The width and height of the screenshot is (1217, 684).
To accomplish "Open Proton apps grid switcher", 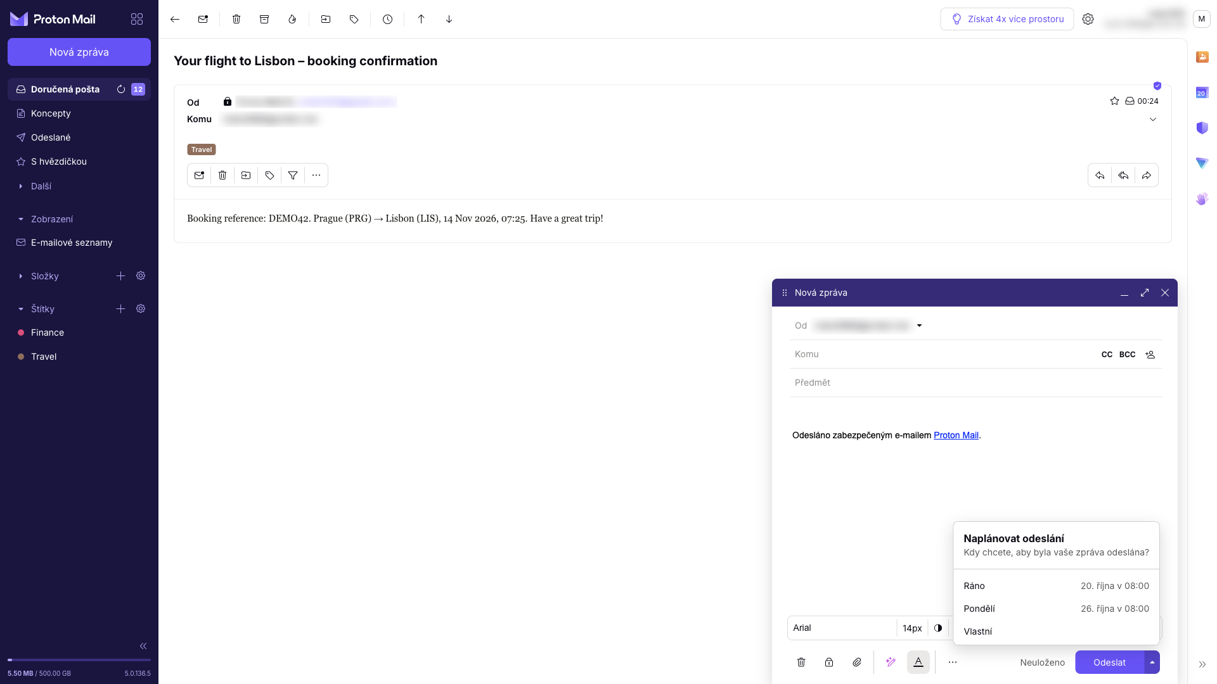I will coord(137,19).
